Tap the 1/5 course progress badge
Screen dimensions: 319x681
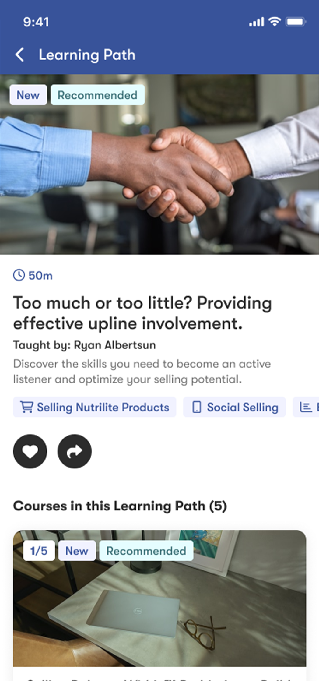(39, 551)
